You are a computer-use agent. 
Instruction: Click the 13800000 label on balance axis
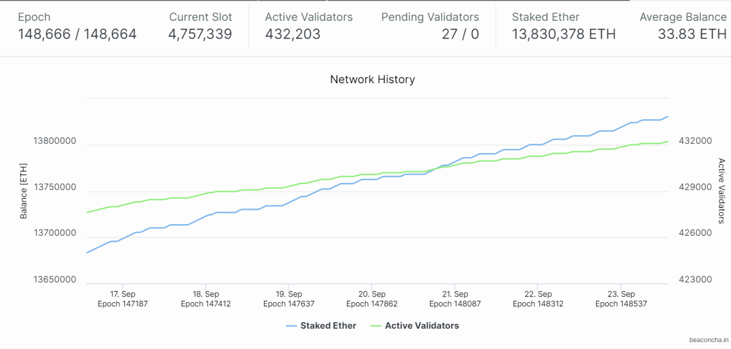(x=54, y=142)
